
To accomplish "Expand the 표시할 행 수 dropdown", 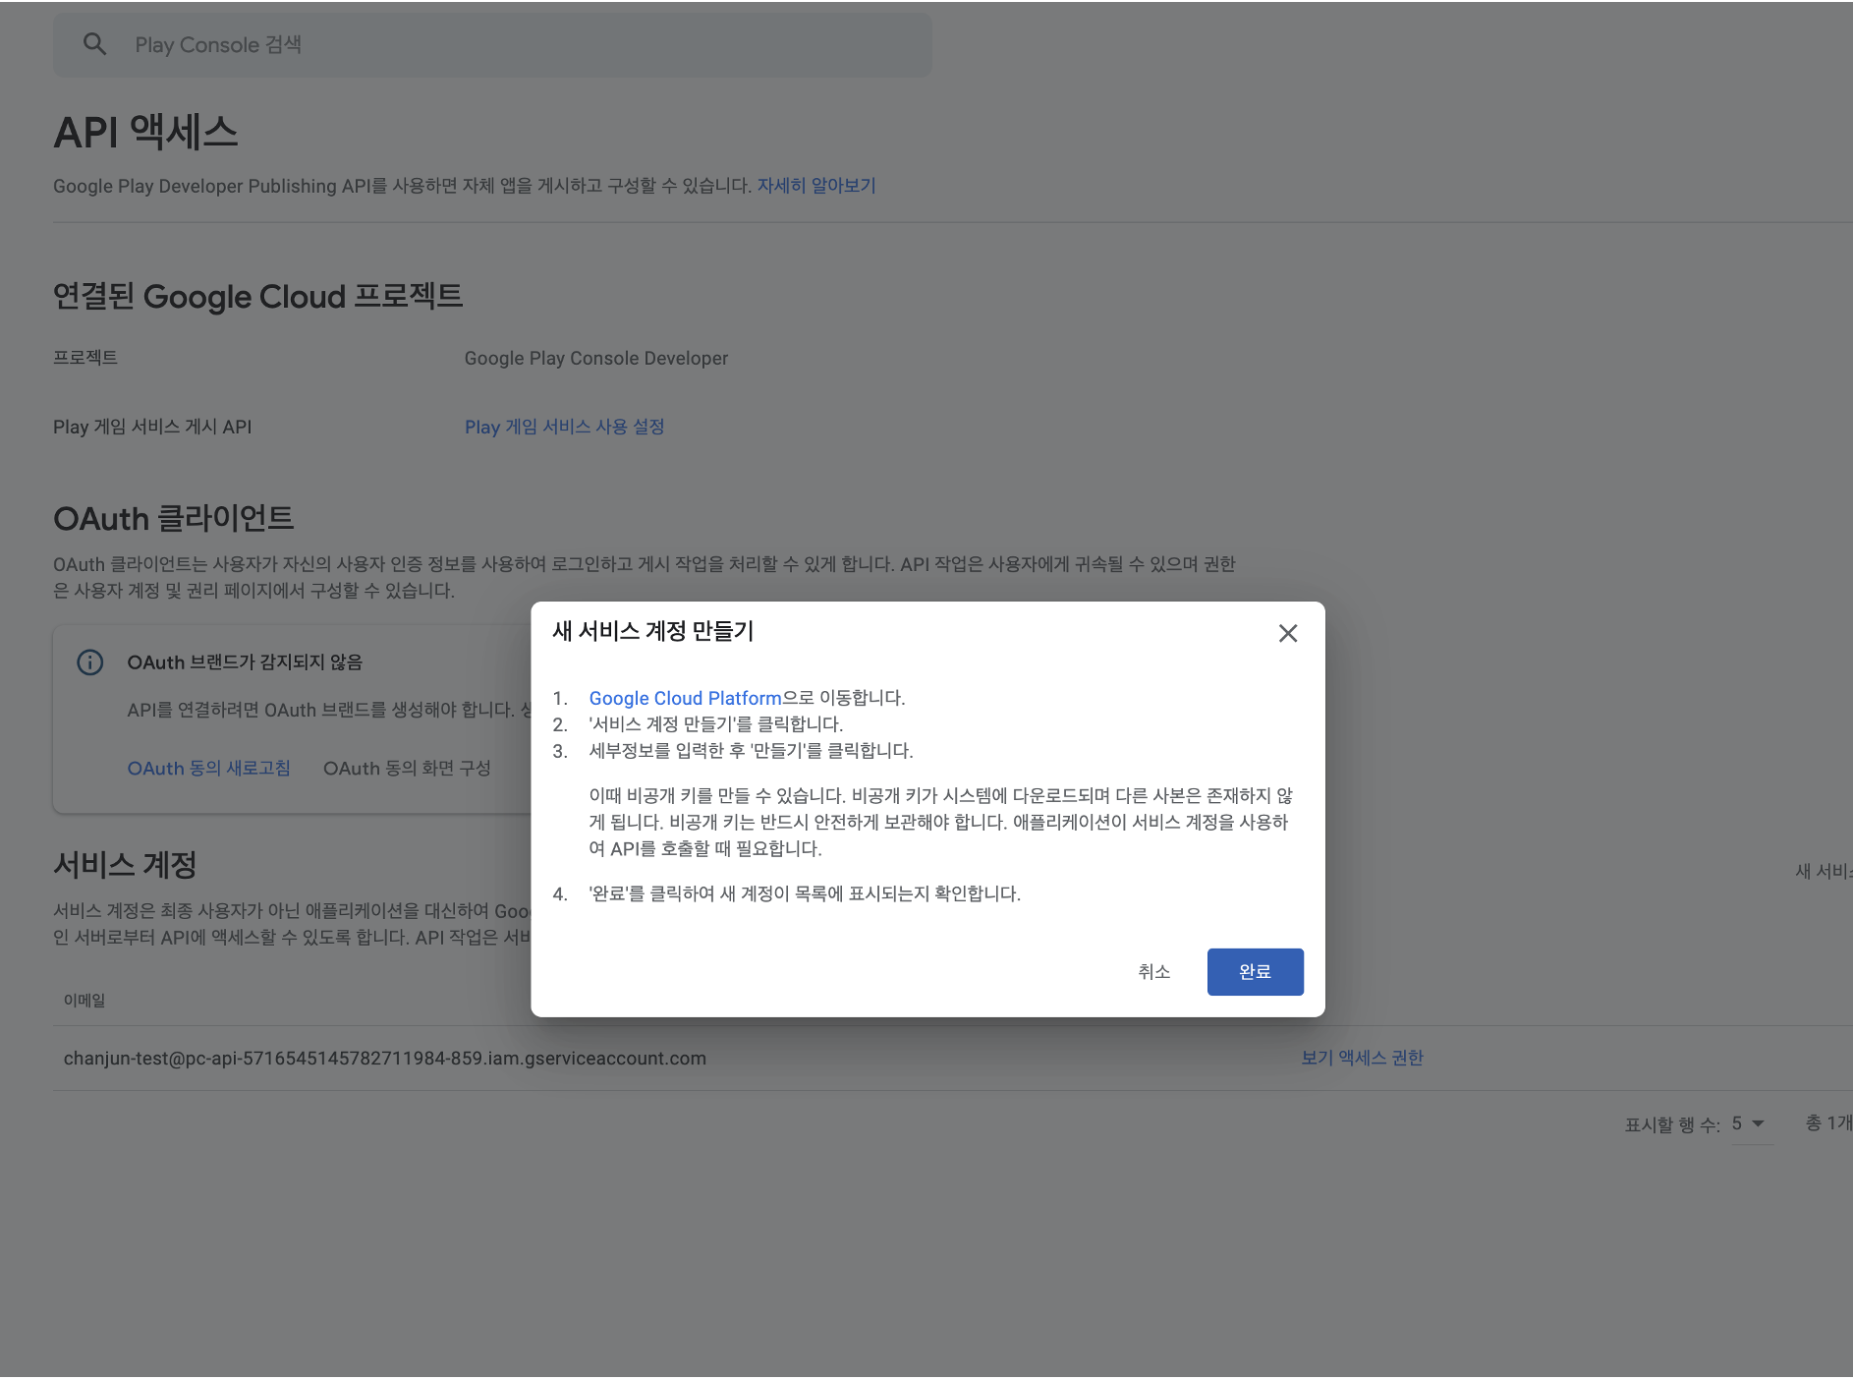I will (x=1752, y=1123).
